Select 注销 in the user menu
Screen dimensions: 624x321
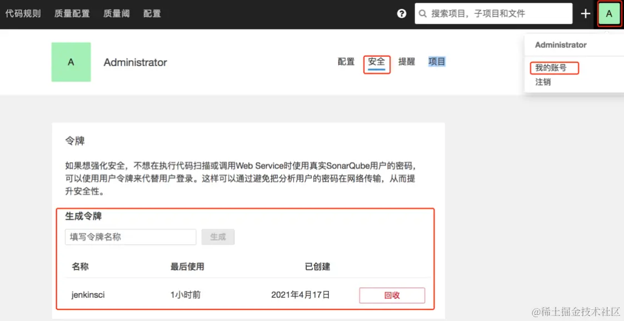pyautogui.click(x=543, y=82)
